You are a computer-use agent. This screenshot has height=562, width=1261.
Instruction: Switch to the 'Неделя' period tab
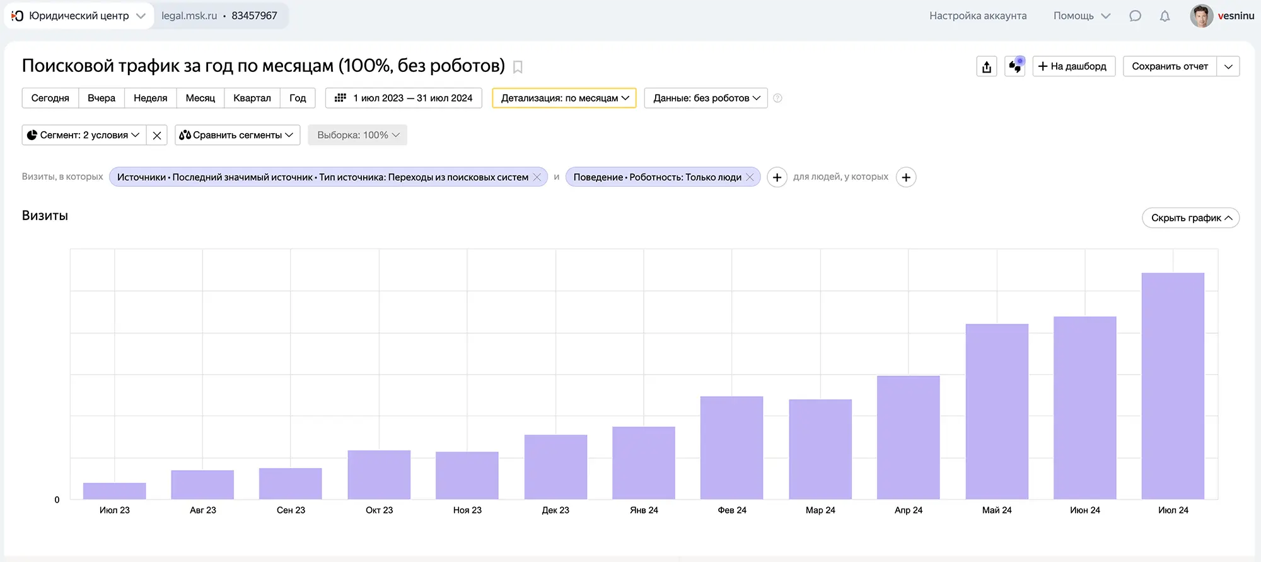[x=150, y=98]
